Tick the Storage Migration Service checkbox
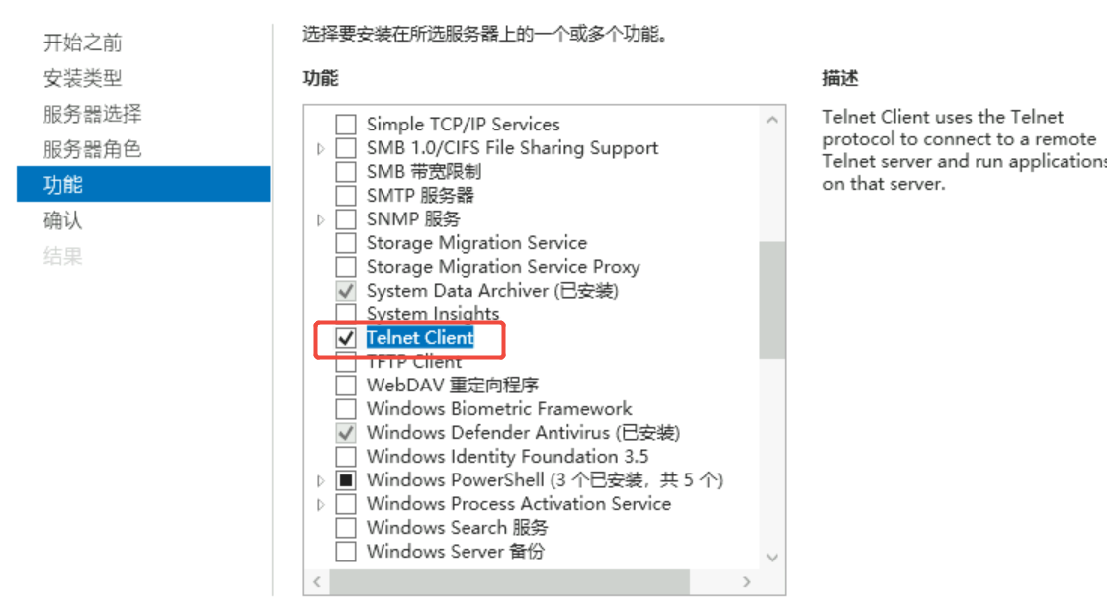The width and height of the screenshot is (1107, 603). pos(346,243)
